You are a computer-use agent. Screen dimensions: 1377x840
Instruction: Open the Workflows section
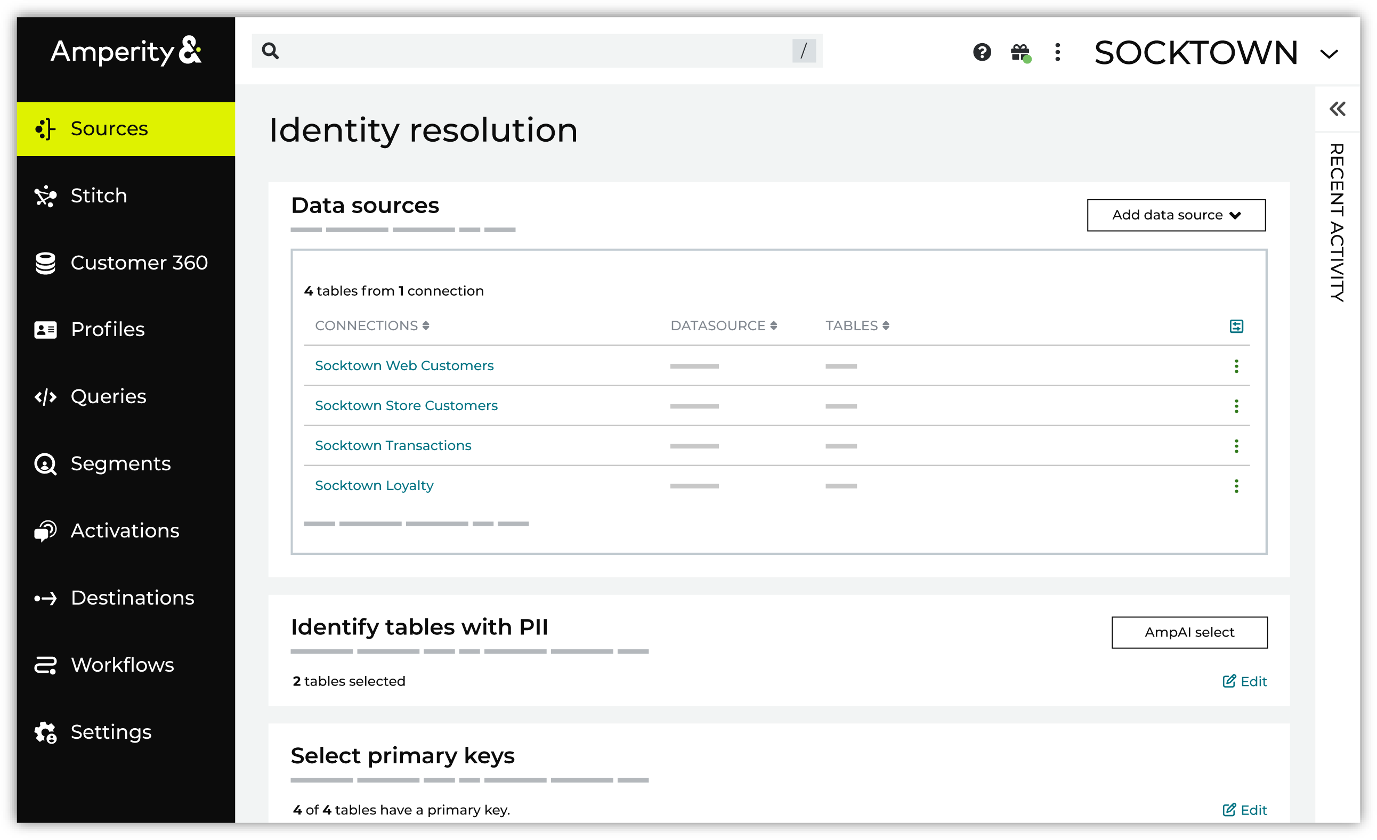123,664
